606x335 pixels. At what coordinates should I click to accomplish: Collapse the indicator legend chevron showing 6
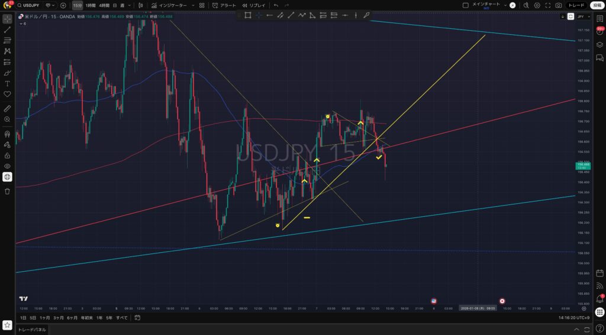[22, 24]
